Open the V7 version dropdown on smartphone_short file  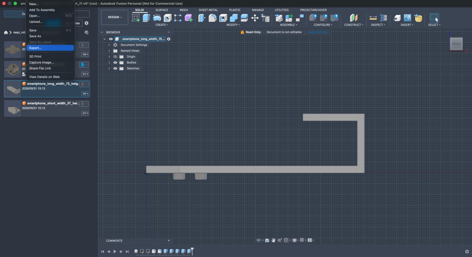point(85,113)
